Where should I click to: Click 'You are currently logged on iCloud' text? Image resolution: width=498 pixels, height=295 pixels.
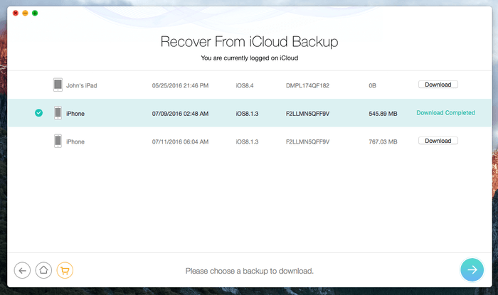(x=249, y=58)
